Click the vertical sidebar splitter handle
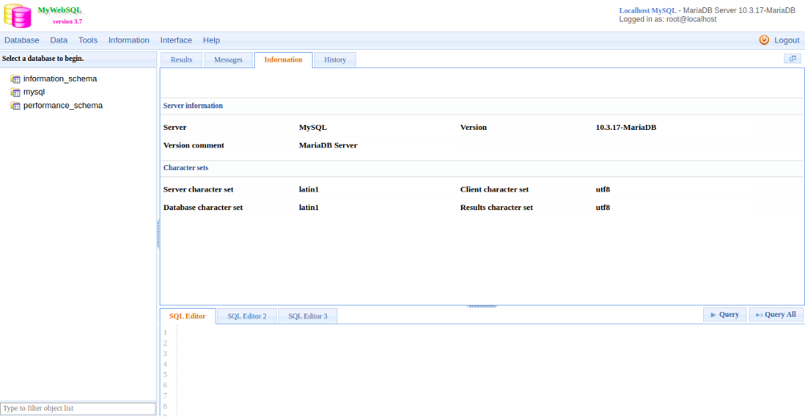The width and height of the screenshot is (805, 417). 158,234
